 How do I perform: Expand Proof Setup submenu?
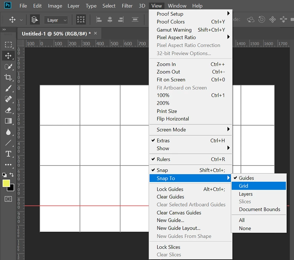(190, 14)
